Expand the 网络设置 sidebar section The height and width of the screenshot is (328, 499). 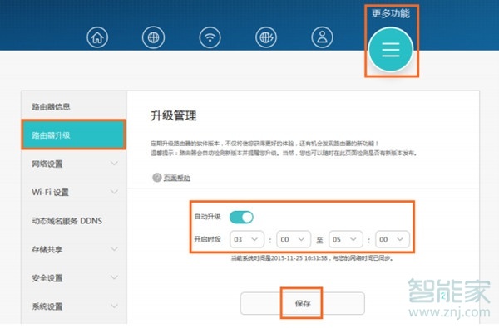point(74,164)
